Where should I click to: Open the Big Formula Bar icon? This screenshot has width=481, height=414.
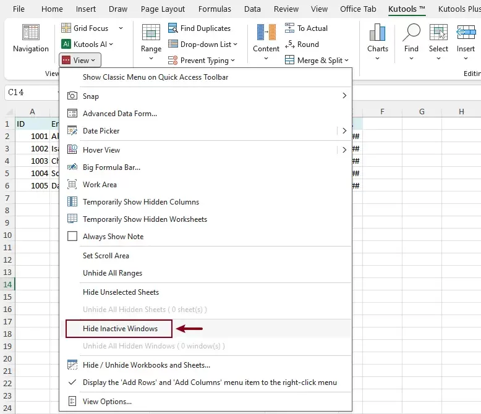click(x=72, y=167)
